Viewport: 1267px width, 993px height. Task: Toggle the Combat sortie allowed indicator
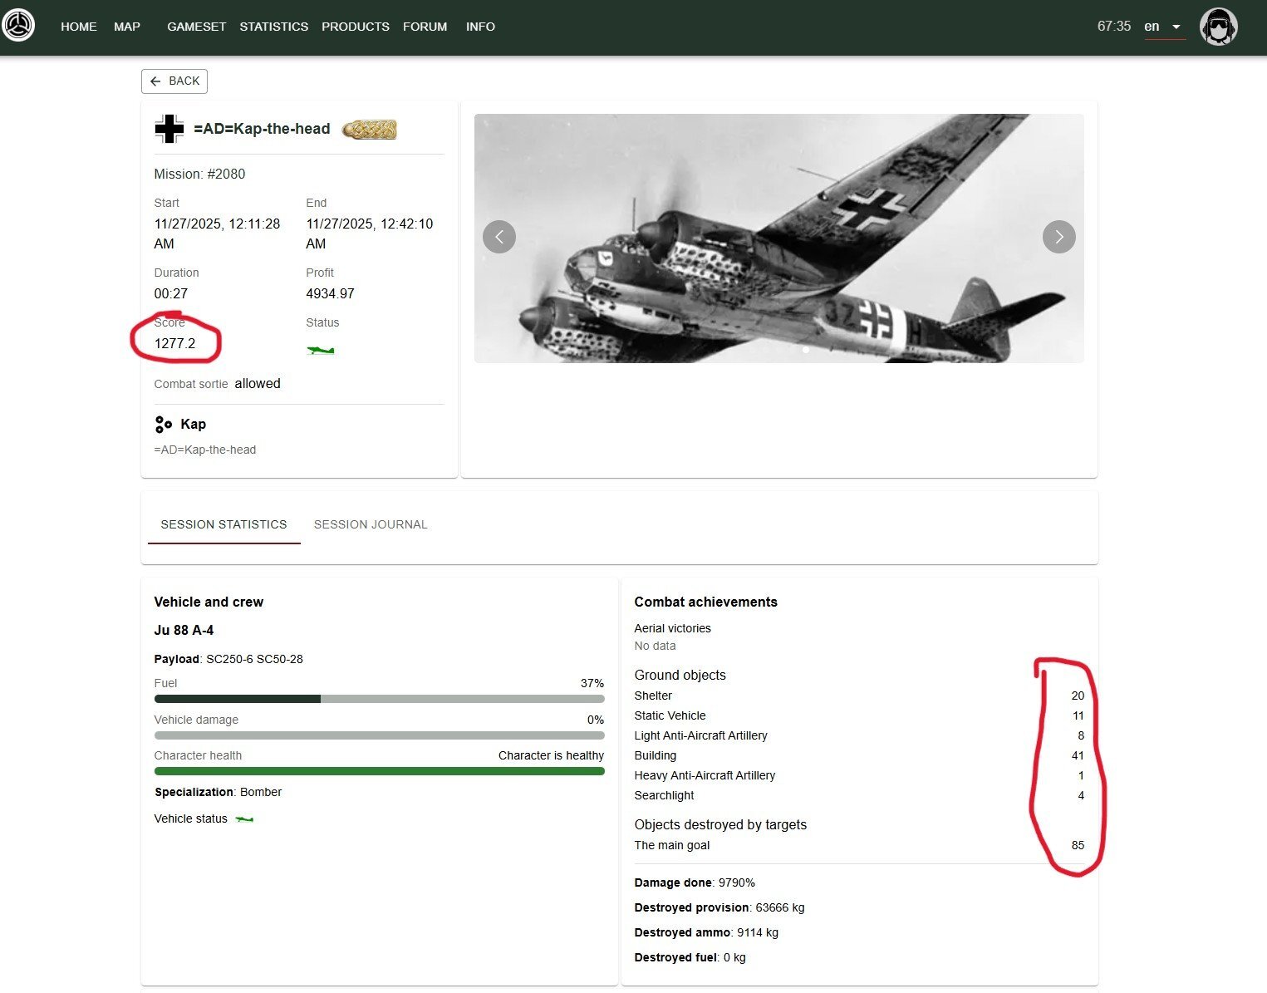[x=257, y=383]
